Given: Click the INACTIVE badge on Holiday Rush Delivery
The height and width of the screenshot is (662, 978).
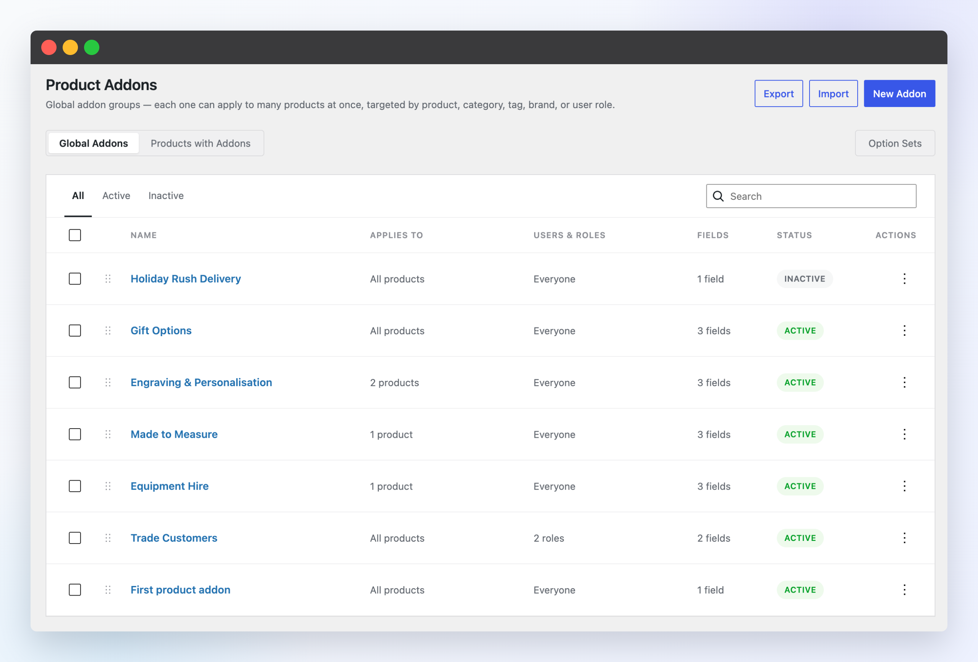Looking at the screenshot, I should tap(804, 278).
